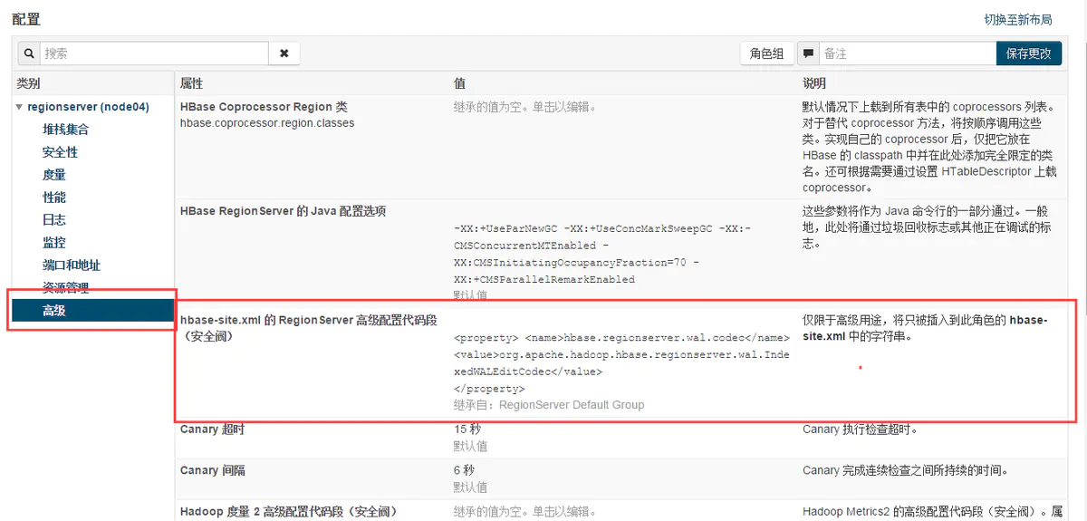This screenshot has height=521, width=1087.
Task: Open the 度量 category
Action: point(53,175)
